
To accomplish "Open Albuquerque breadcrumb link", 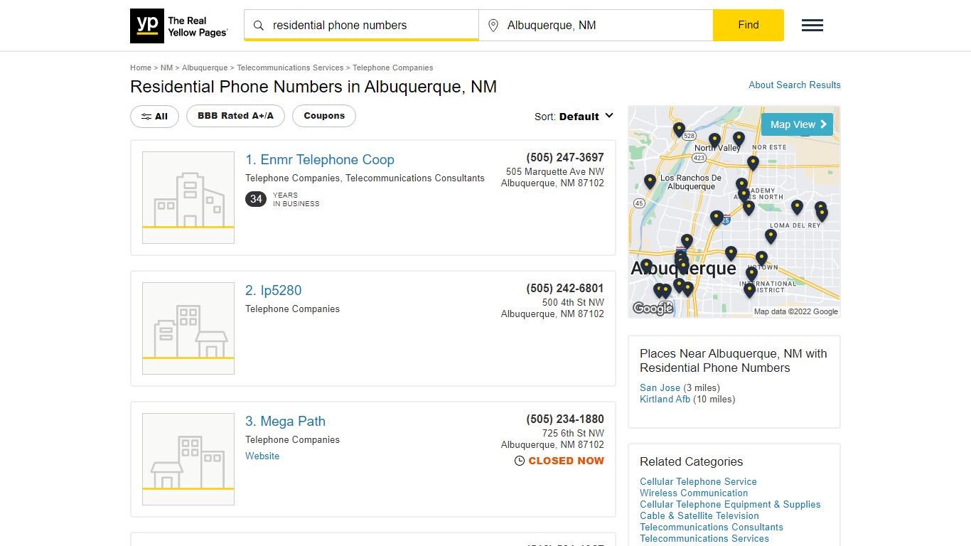I will pyautogui.click(x=205, y=68).
